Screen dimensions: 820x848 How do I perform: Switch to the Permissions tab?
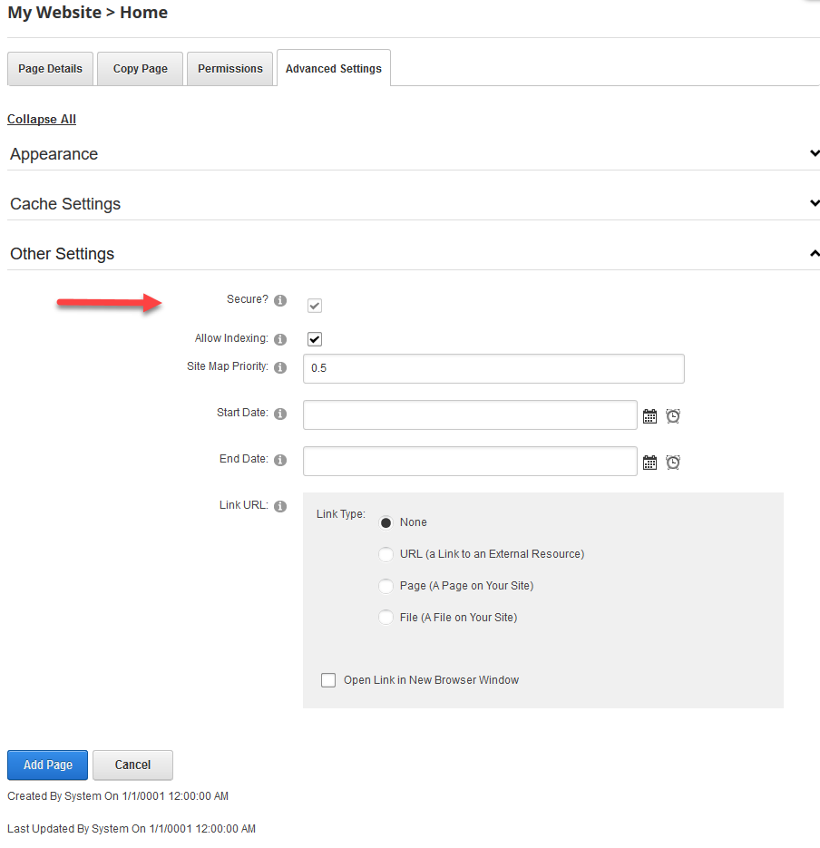[x=229, y=68]
